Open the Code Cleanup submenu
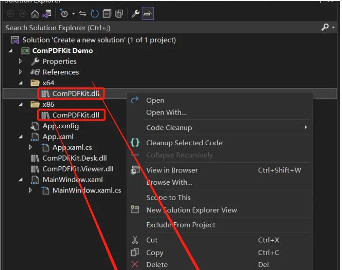This screenshot has width=342, height=270. tap(169, 127)
